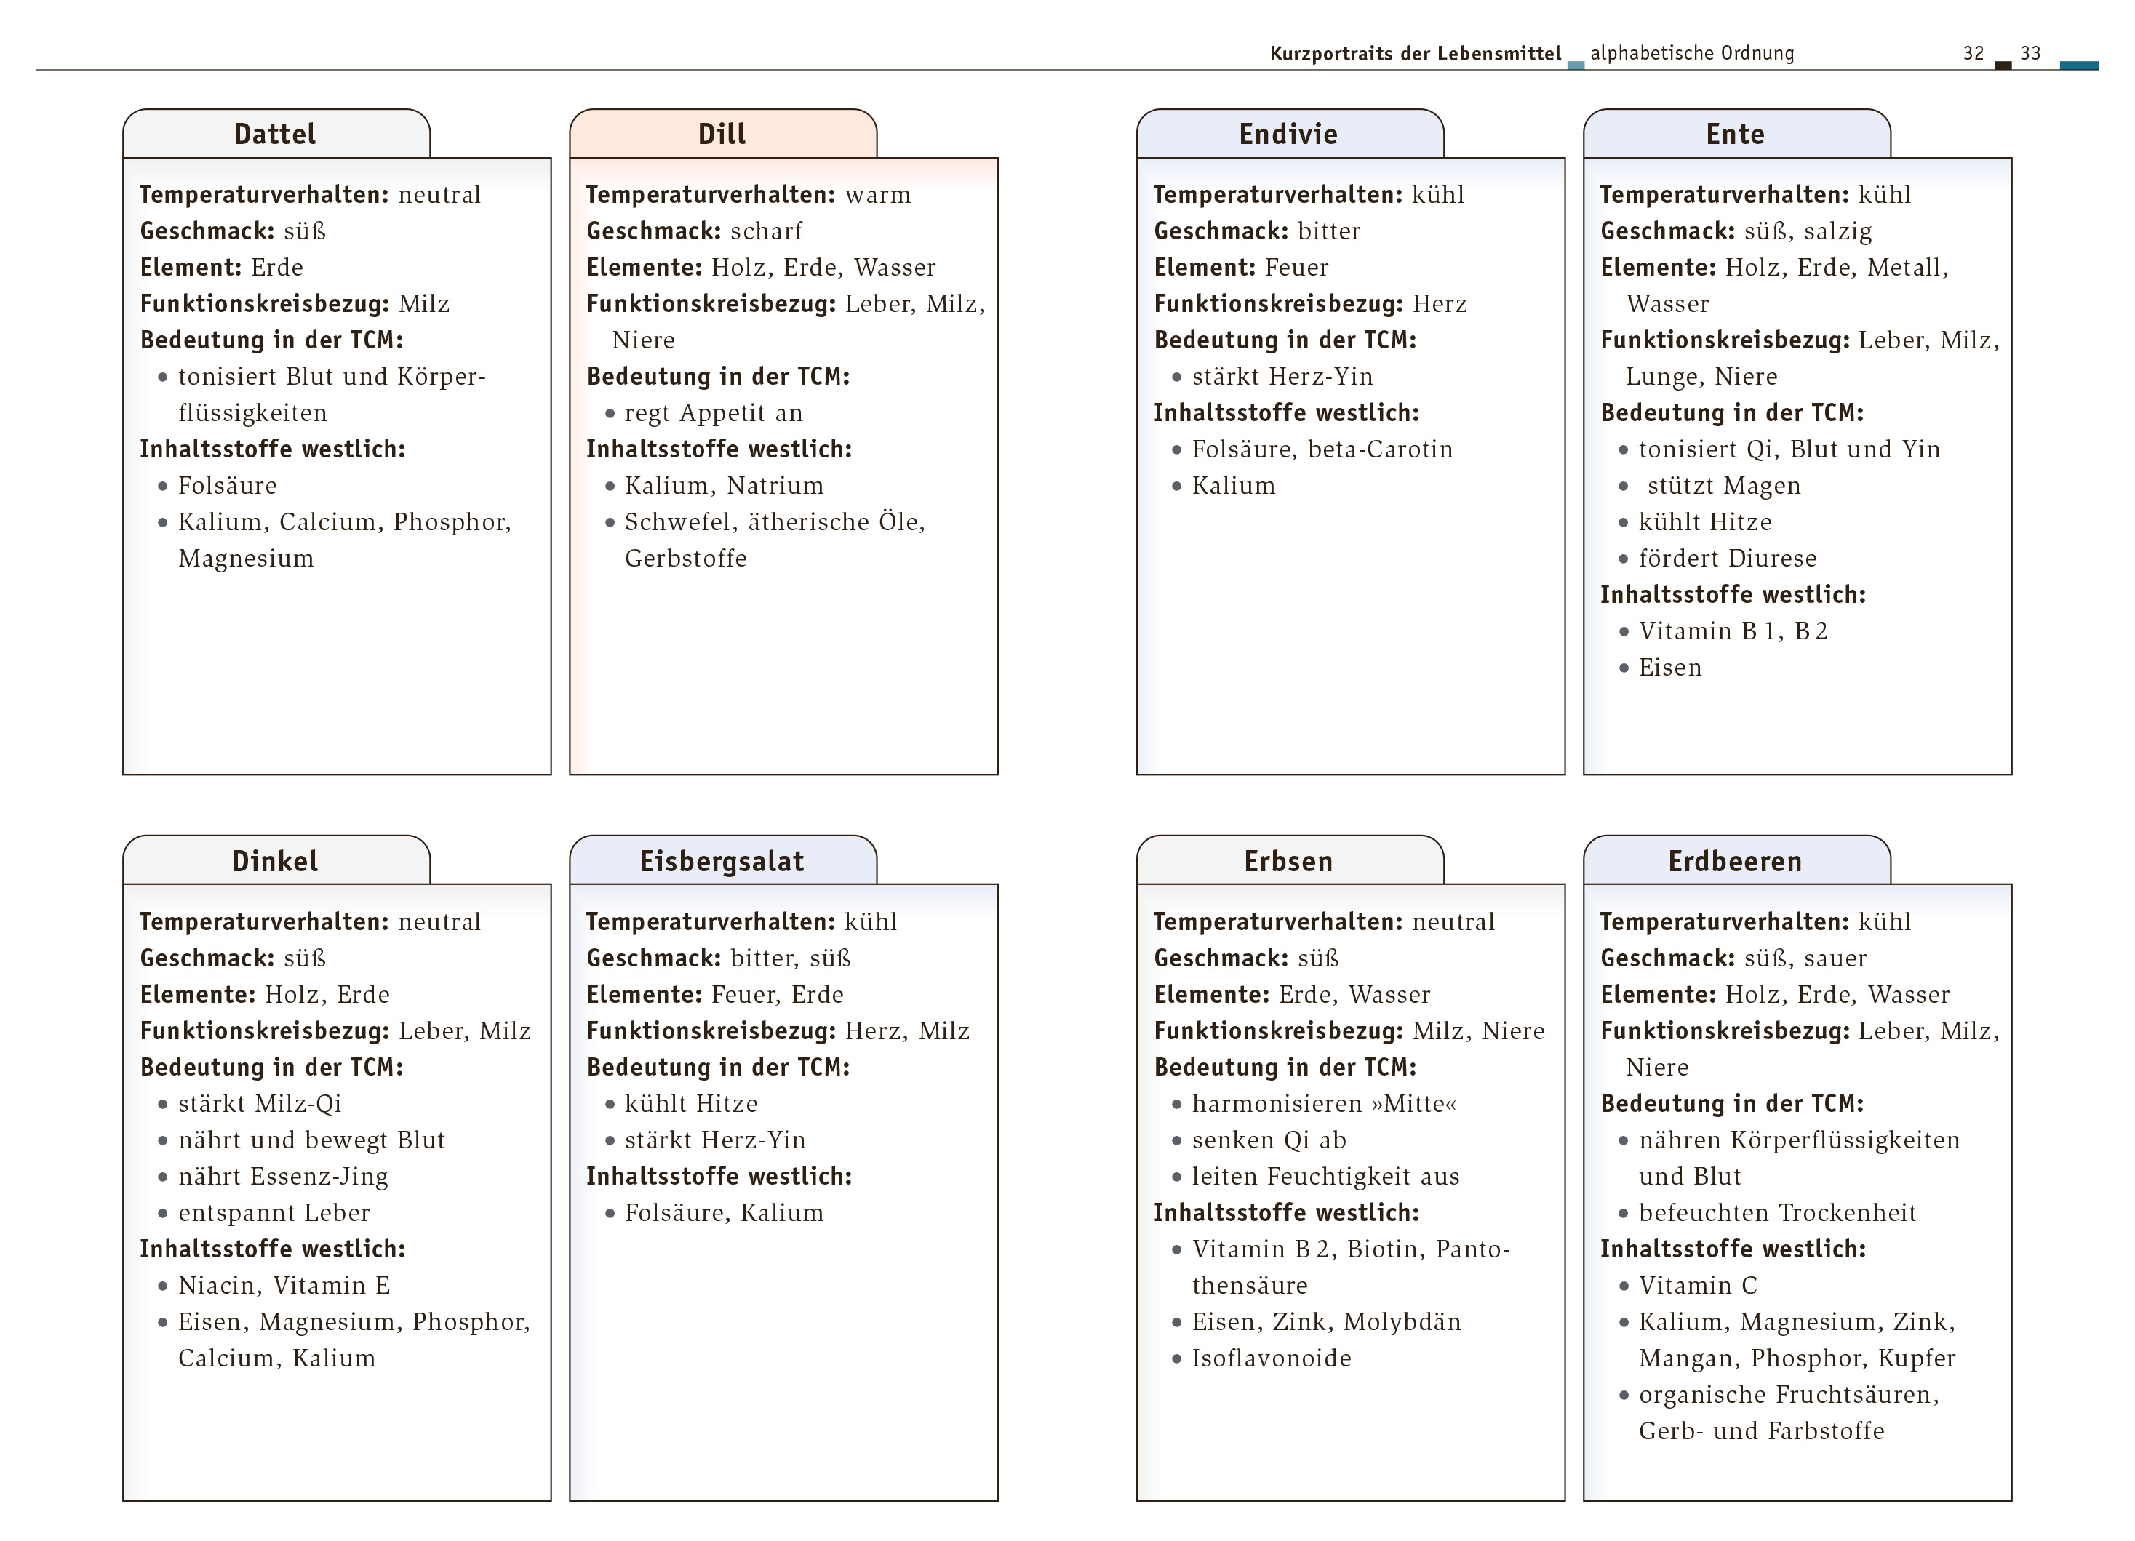The width and height of the screenshot is (2135, 1541).
Task: Click 'alphabetische Ordnung' header text
Action: 1691,54
